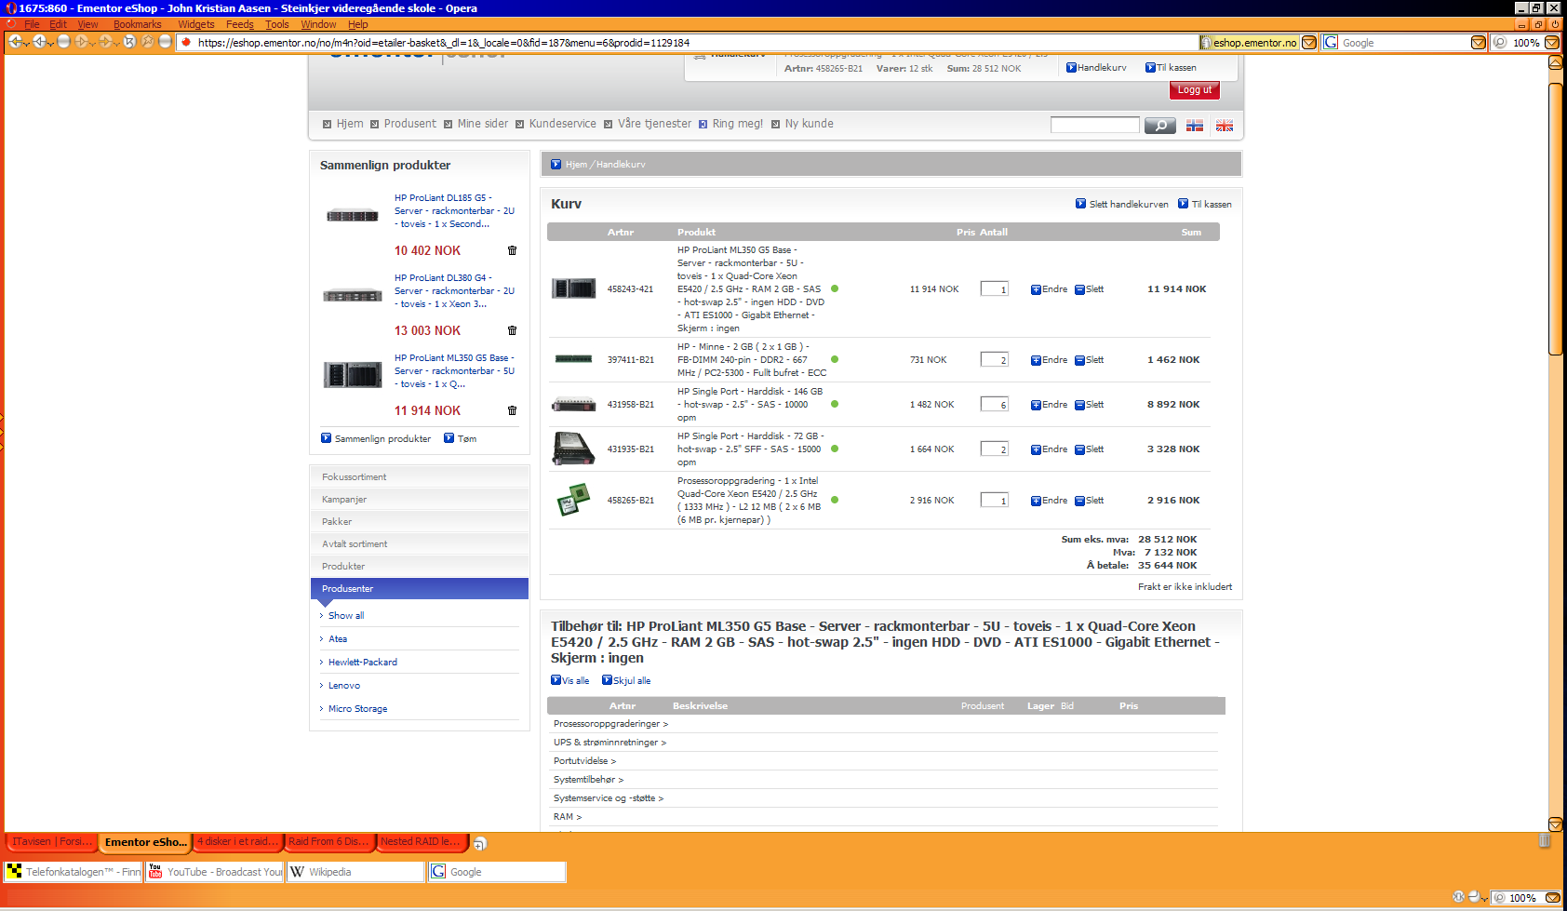Click the Google search field
The height and width of the screenshot is (911, 1567).
(1404, 43)
